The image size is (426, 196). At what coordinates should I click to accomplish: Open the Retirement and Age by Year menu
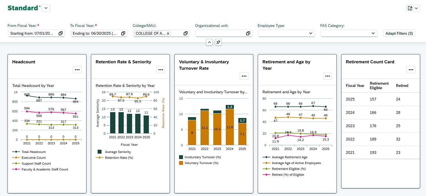pyautogui.click(x=327, y=76)
